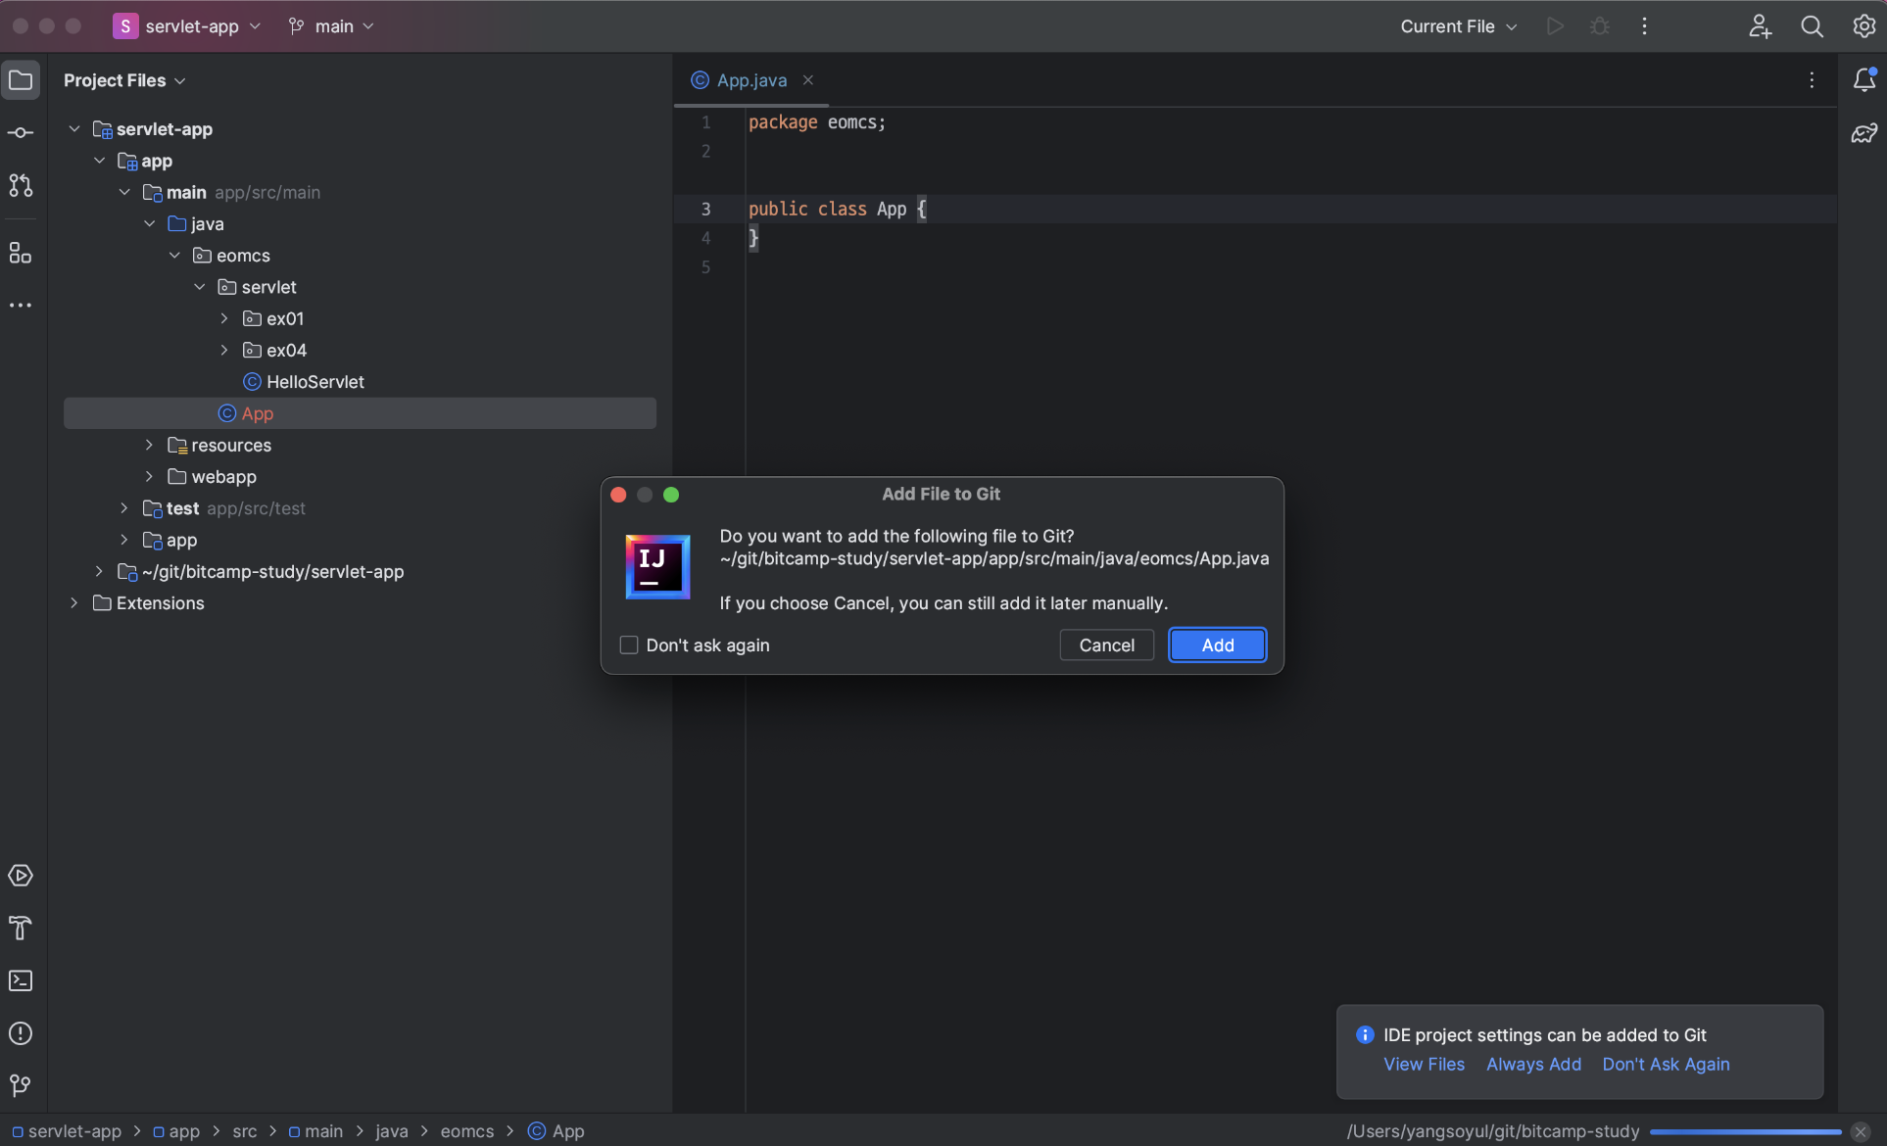Image resolution: width=1887 pixels, height=1146 pixels.
Task: Select HelloServlet in the project tree
Action: 314,382
